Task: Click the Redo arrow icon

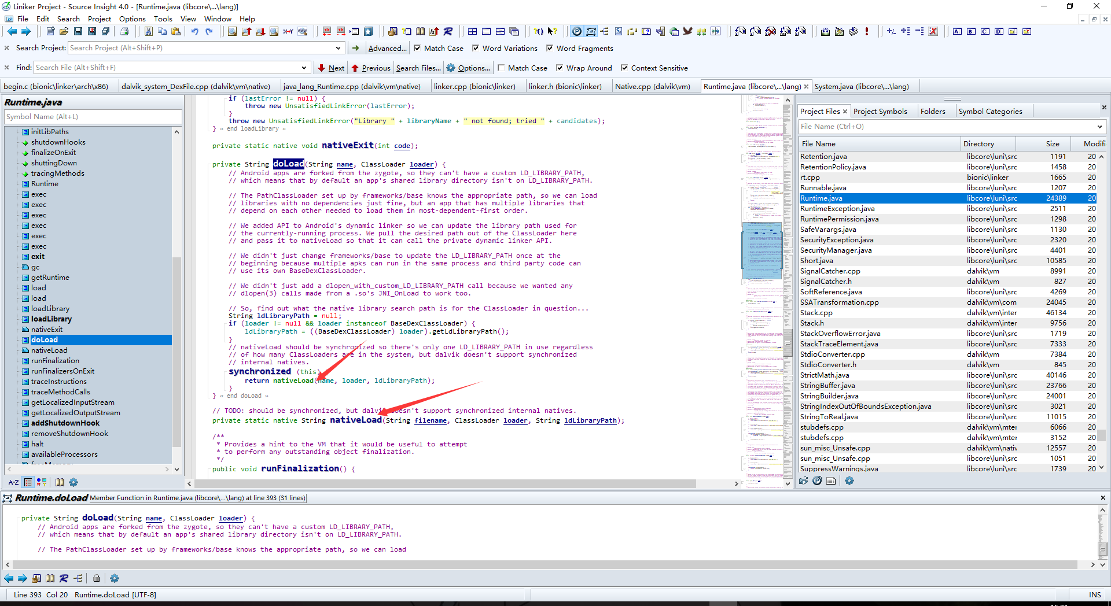Action: pos(209,31)
